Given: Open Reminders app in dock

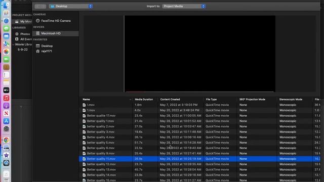Looking at the screenshot, I should [6, 75].
